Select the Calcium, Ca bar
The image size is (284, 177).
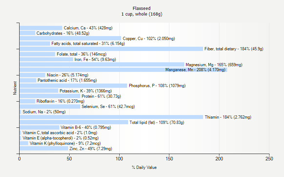pyautogui.click(x=41, y=28)
